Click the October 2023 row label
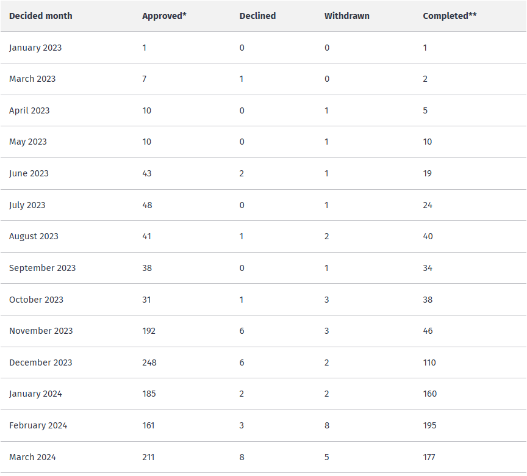This screenshot has height=476, width=527. [x=37, y=300]
